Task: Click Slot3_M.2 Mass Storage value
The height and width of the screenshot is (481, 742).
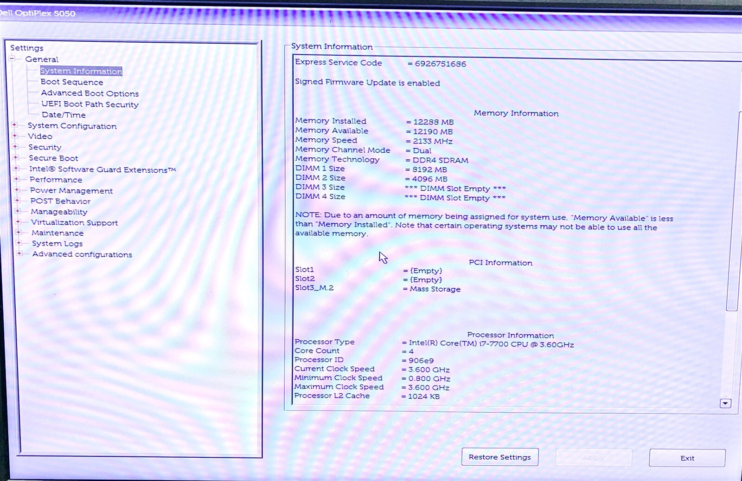Action: click(x=435, y=289)
